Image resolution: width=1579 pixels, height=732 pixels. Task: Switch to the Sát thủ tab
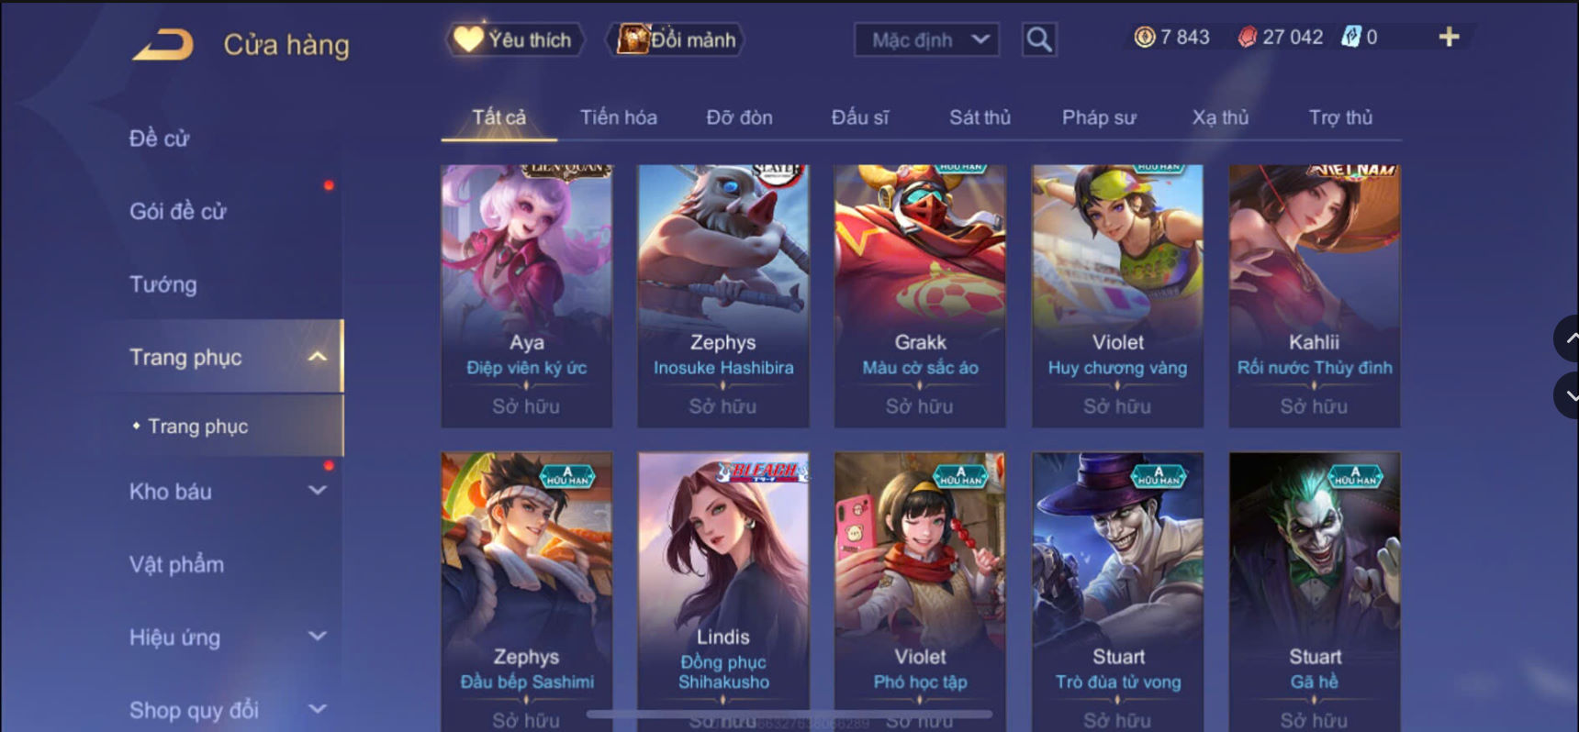980,117
